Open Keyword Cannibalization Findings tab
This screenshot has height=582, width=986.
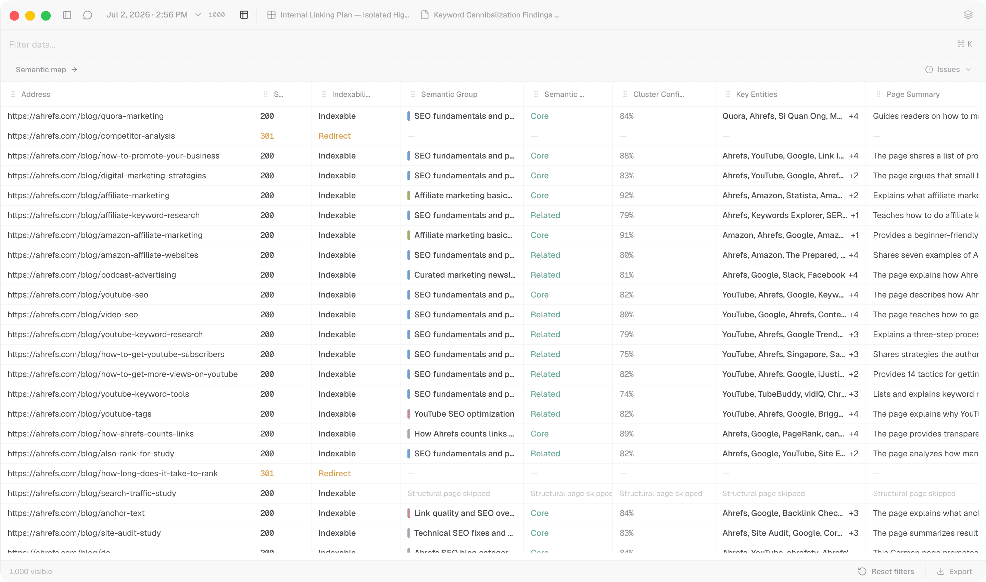point(490,15)
